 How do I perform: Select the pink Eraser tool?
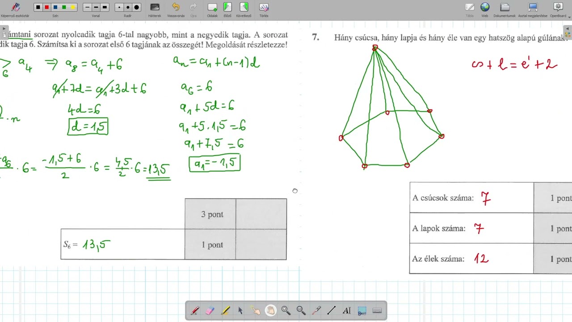click(x=210, y=310)
